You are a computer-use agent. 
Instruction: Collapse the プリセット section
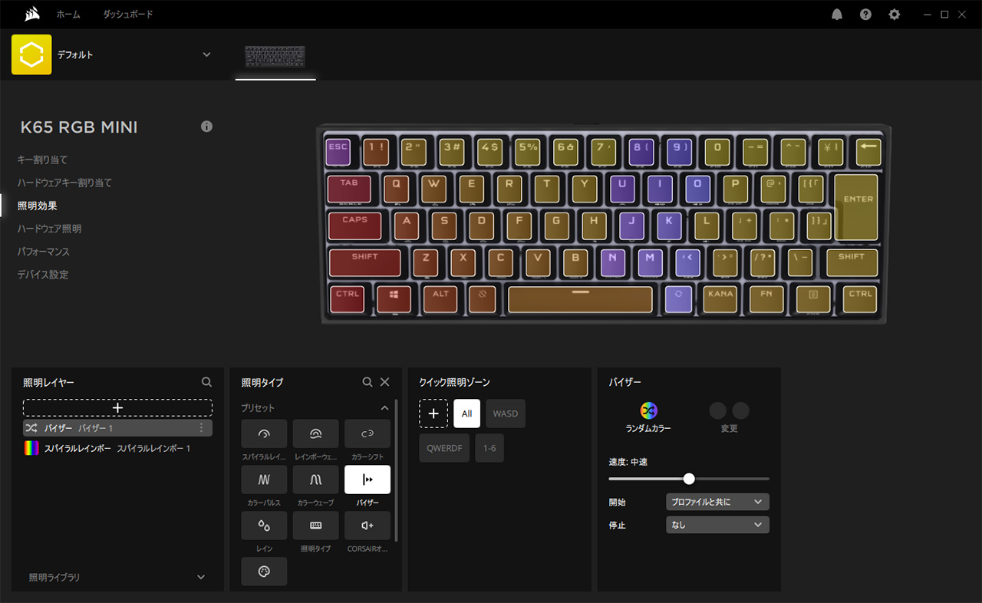click(x=385, y=408)
